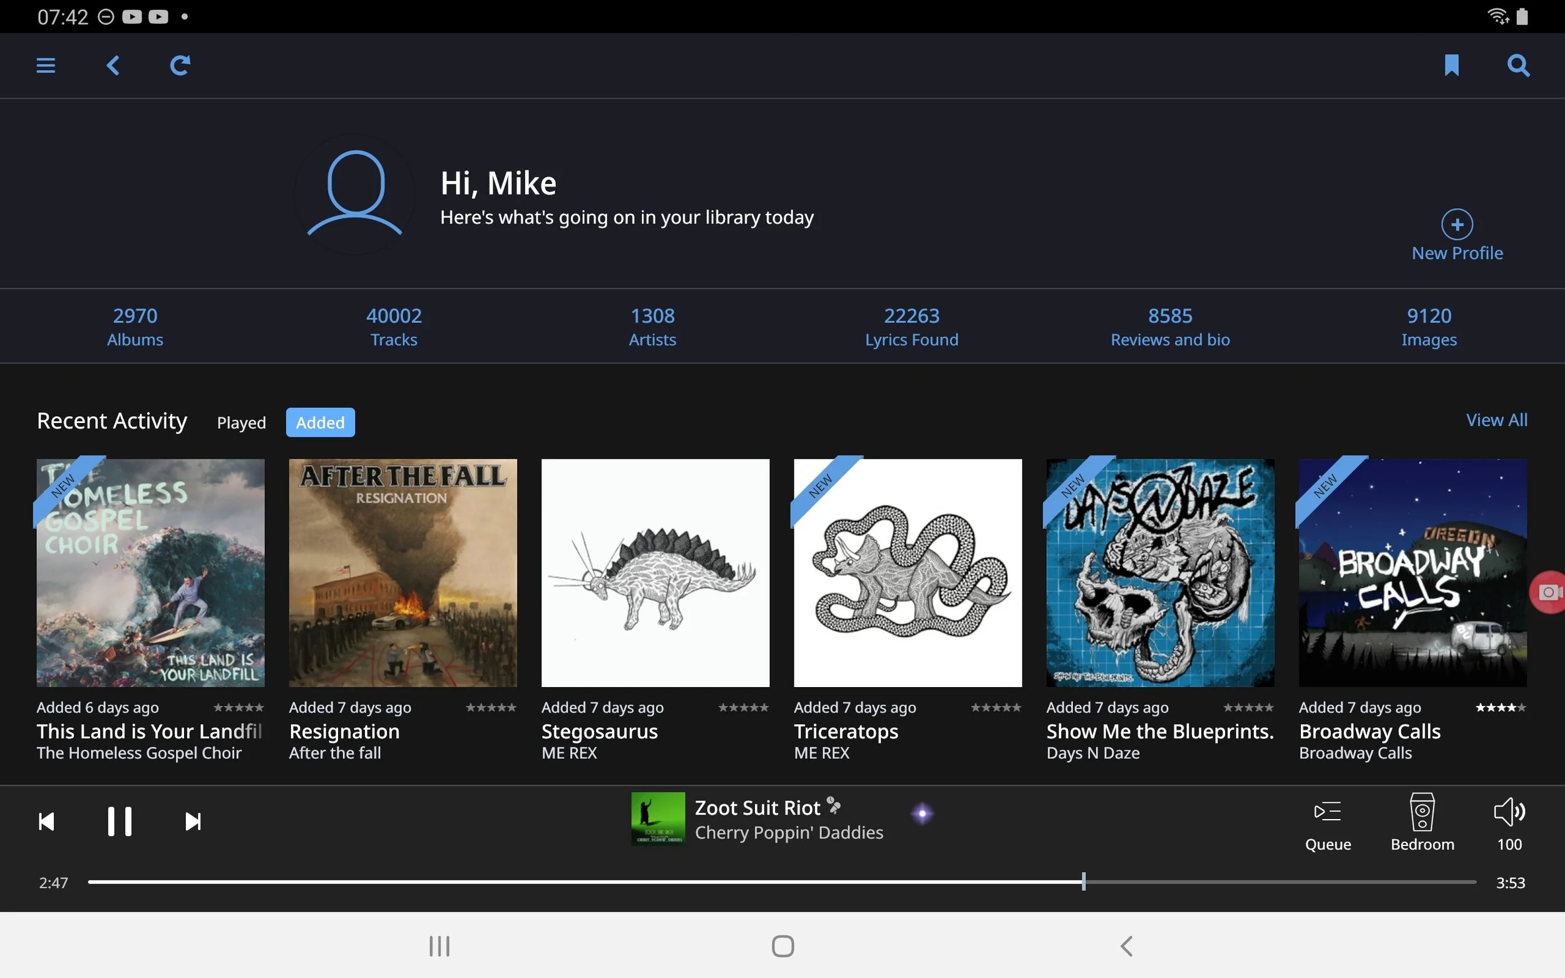This screenshot has width=1565, height=978.
Task: Open Android recent apps button
Action: [x=439, y=946]
